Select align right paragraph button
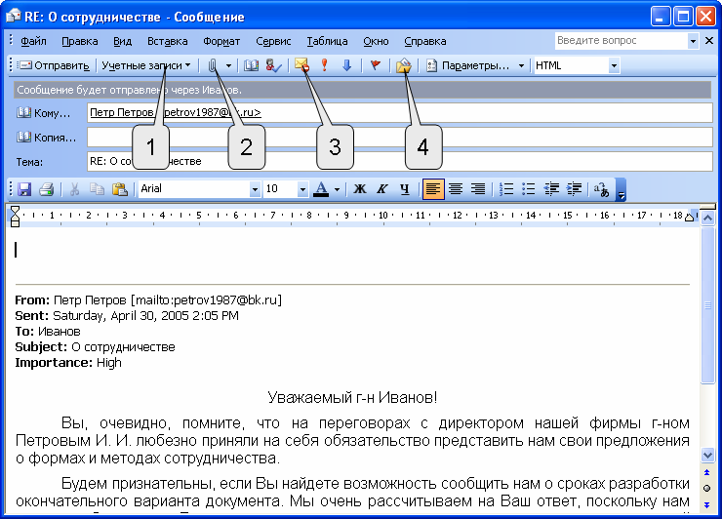This screenshot has height=519, width=722. tap(478, 189)
